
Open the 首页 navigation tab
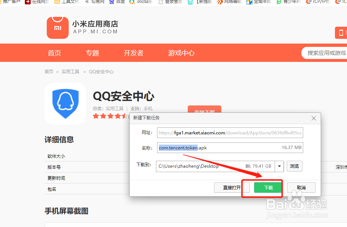click(54, 53)
